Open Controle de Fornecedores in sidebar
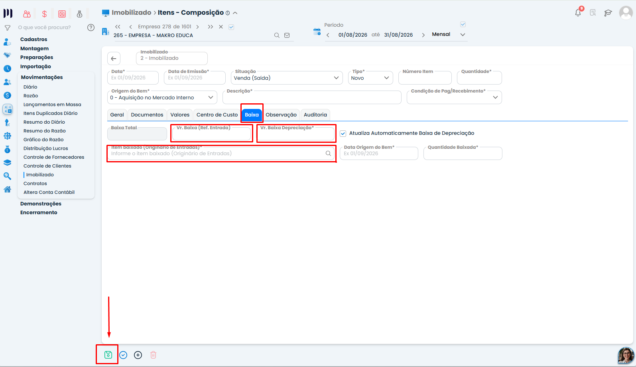 point(54,157)
